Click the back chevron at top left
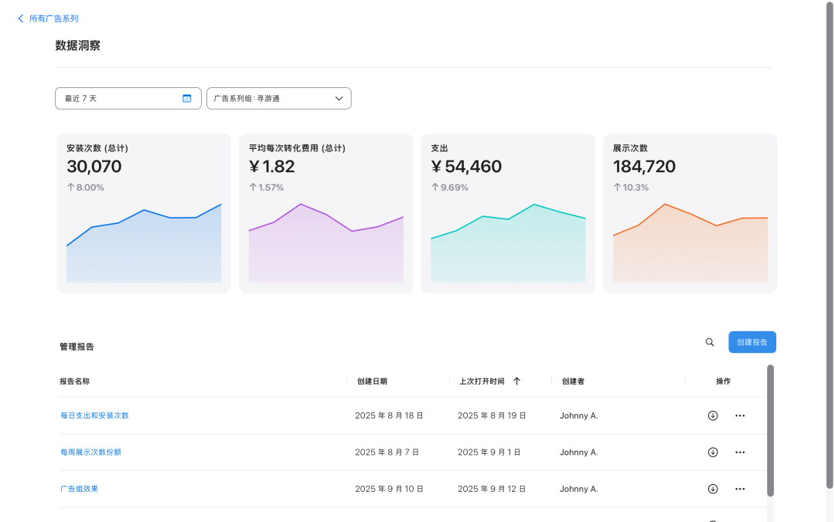Viewport: 835px width, 522px height. [x=21, y=19]
